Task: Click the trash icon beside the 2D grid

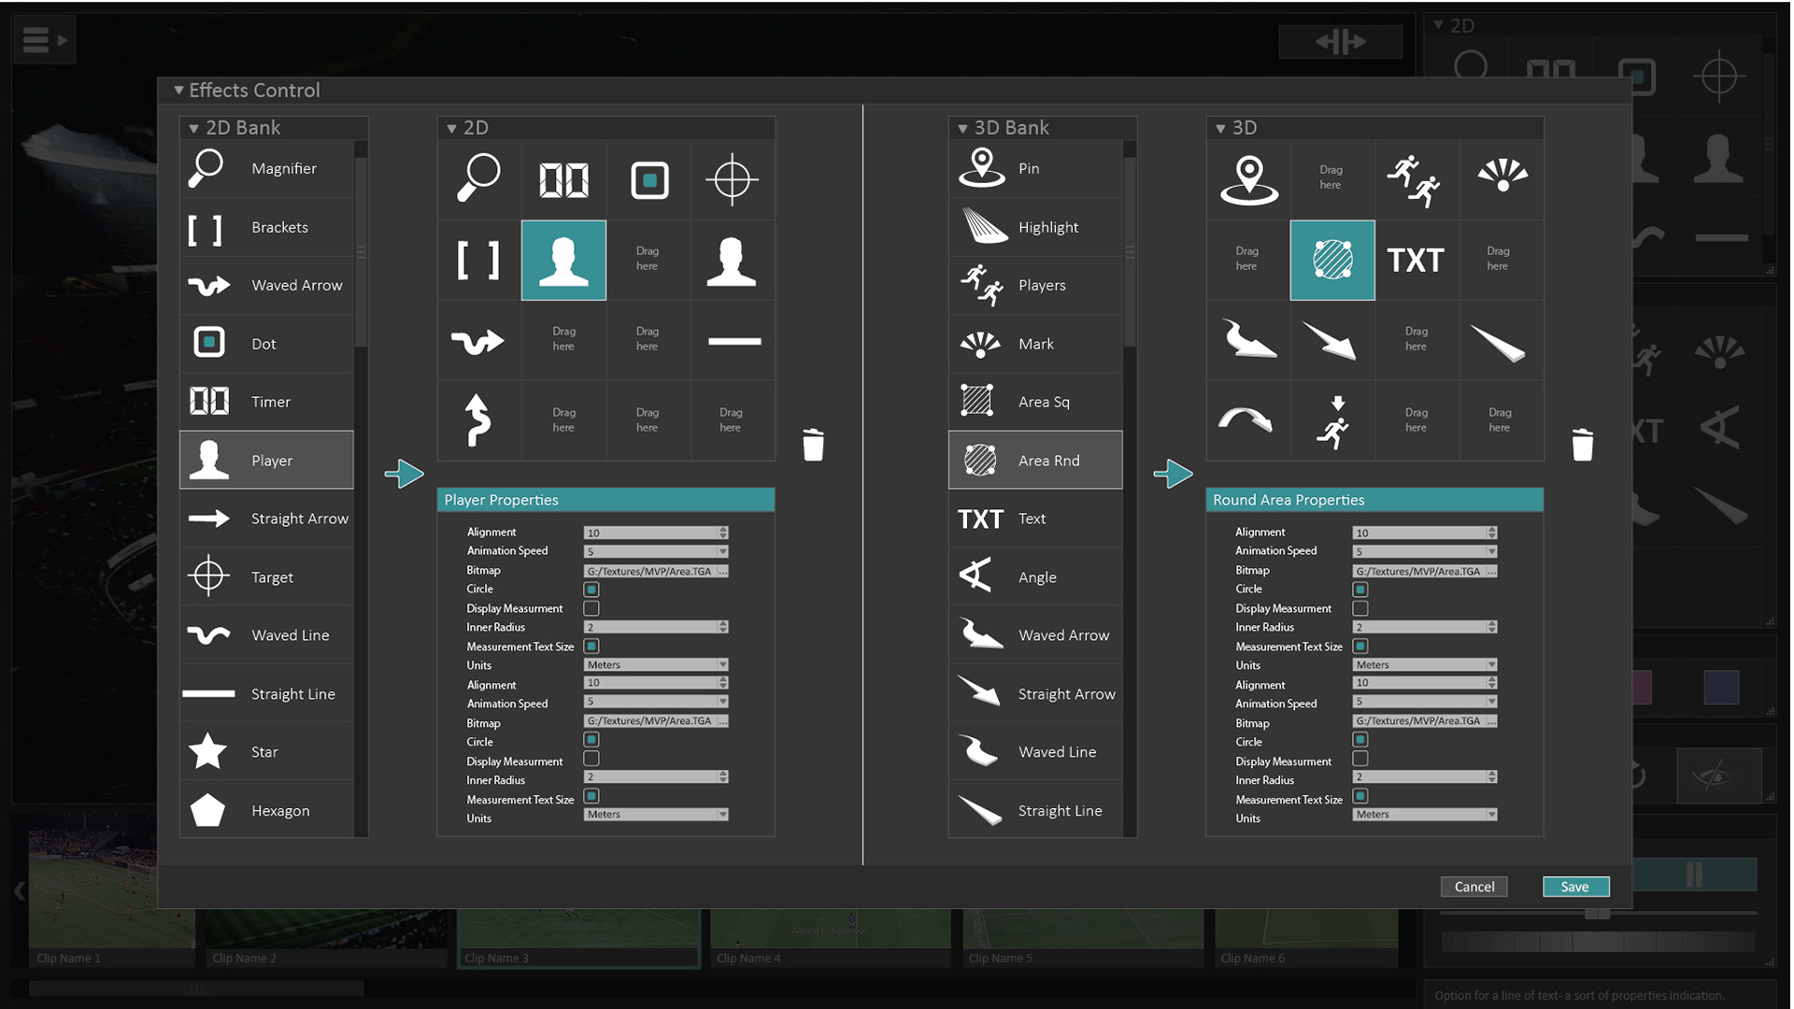Action: coord(813,445)
